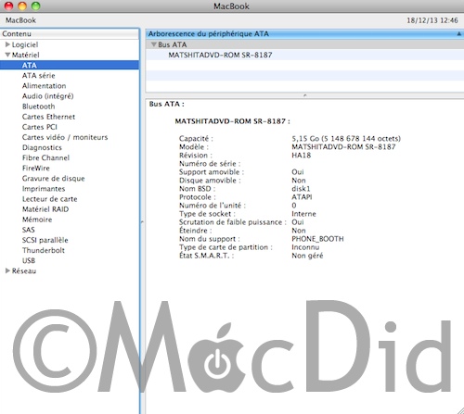Viewport: 464px width, 414px height.
Task: Select the FireWire entry
Action: point(35,168)
